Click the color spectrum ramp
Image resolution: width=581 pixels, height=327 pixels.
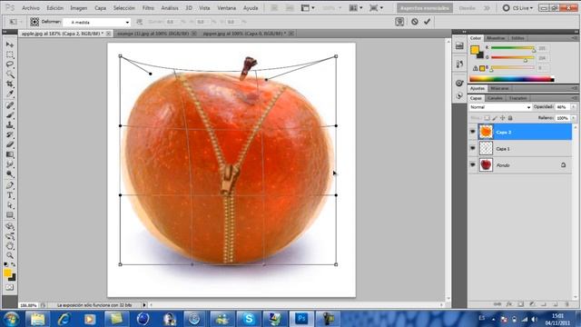(512, 79)
